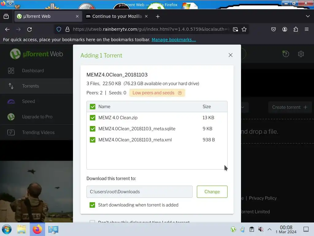Reload the current page
The width and height of the screenshot is (314, 236).
[x=29, y=29]
